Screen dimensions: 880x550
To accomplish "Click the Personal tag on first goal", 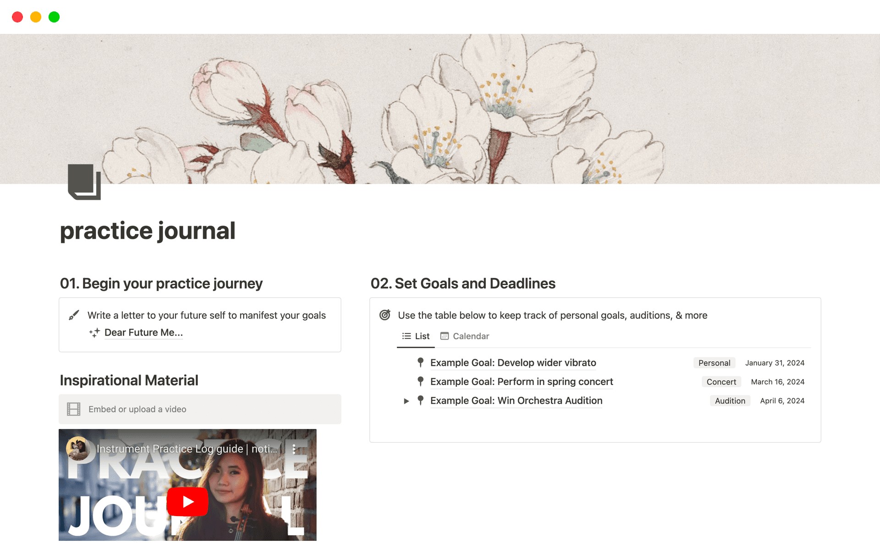I will click(x=714, y=363).
